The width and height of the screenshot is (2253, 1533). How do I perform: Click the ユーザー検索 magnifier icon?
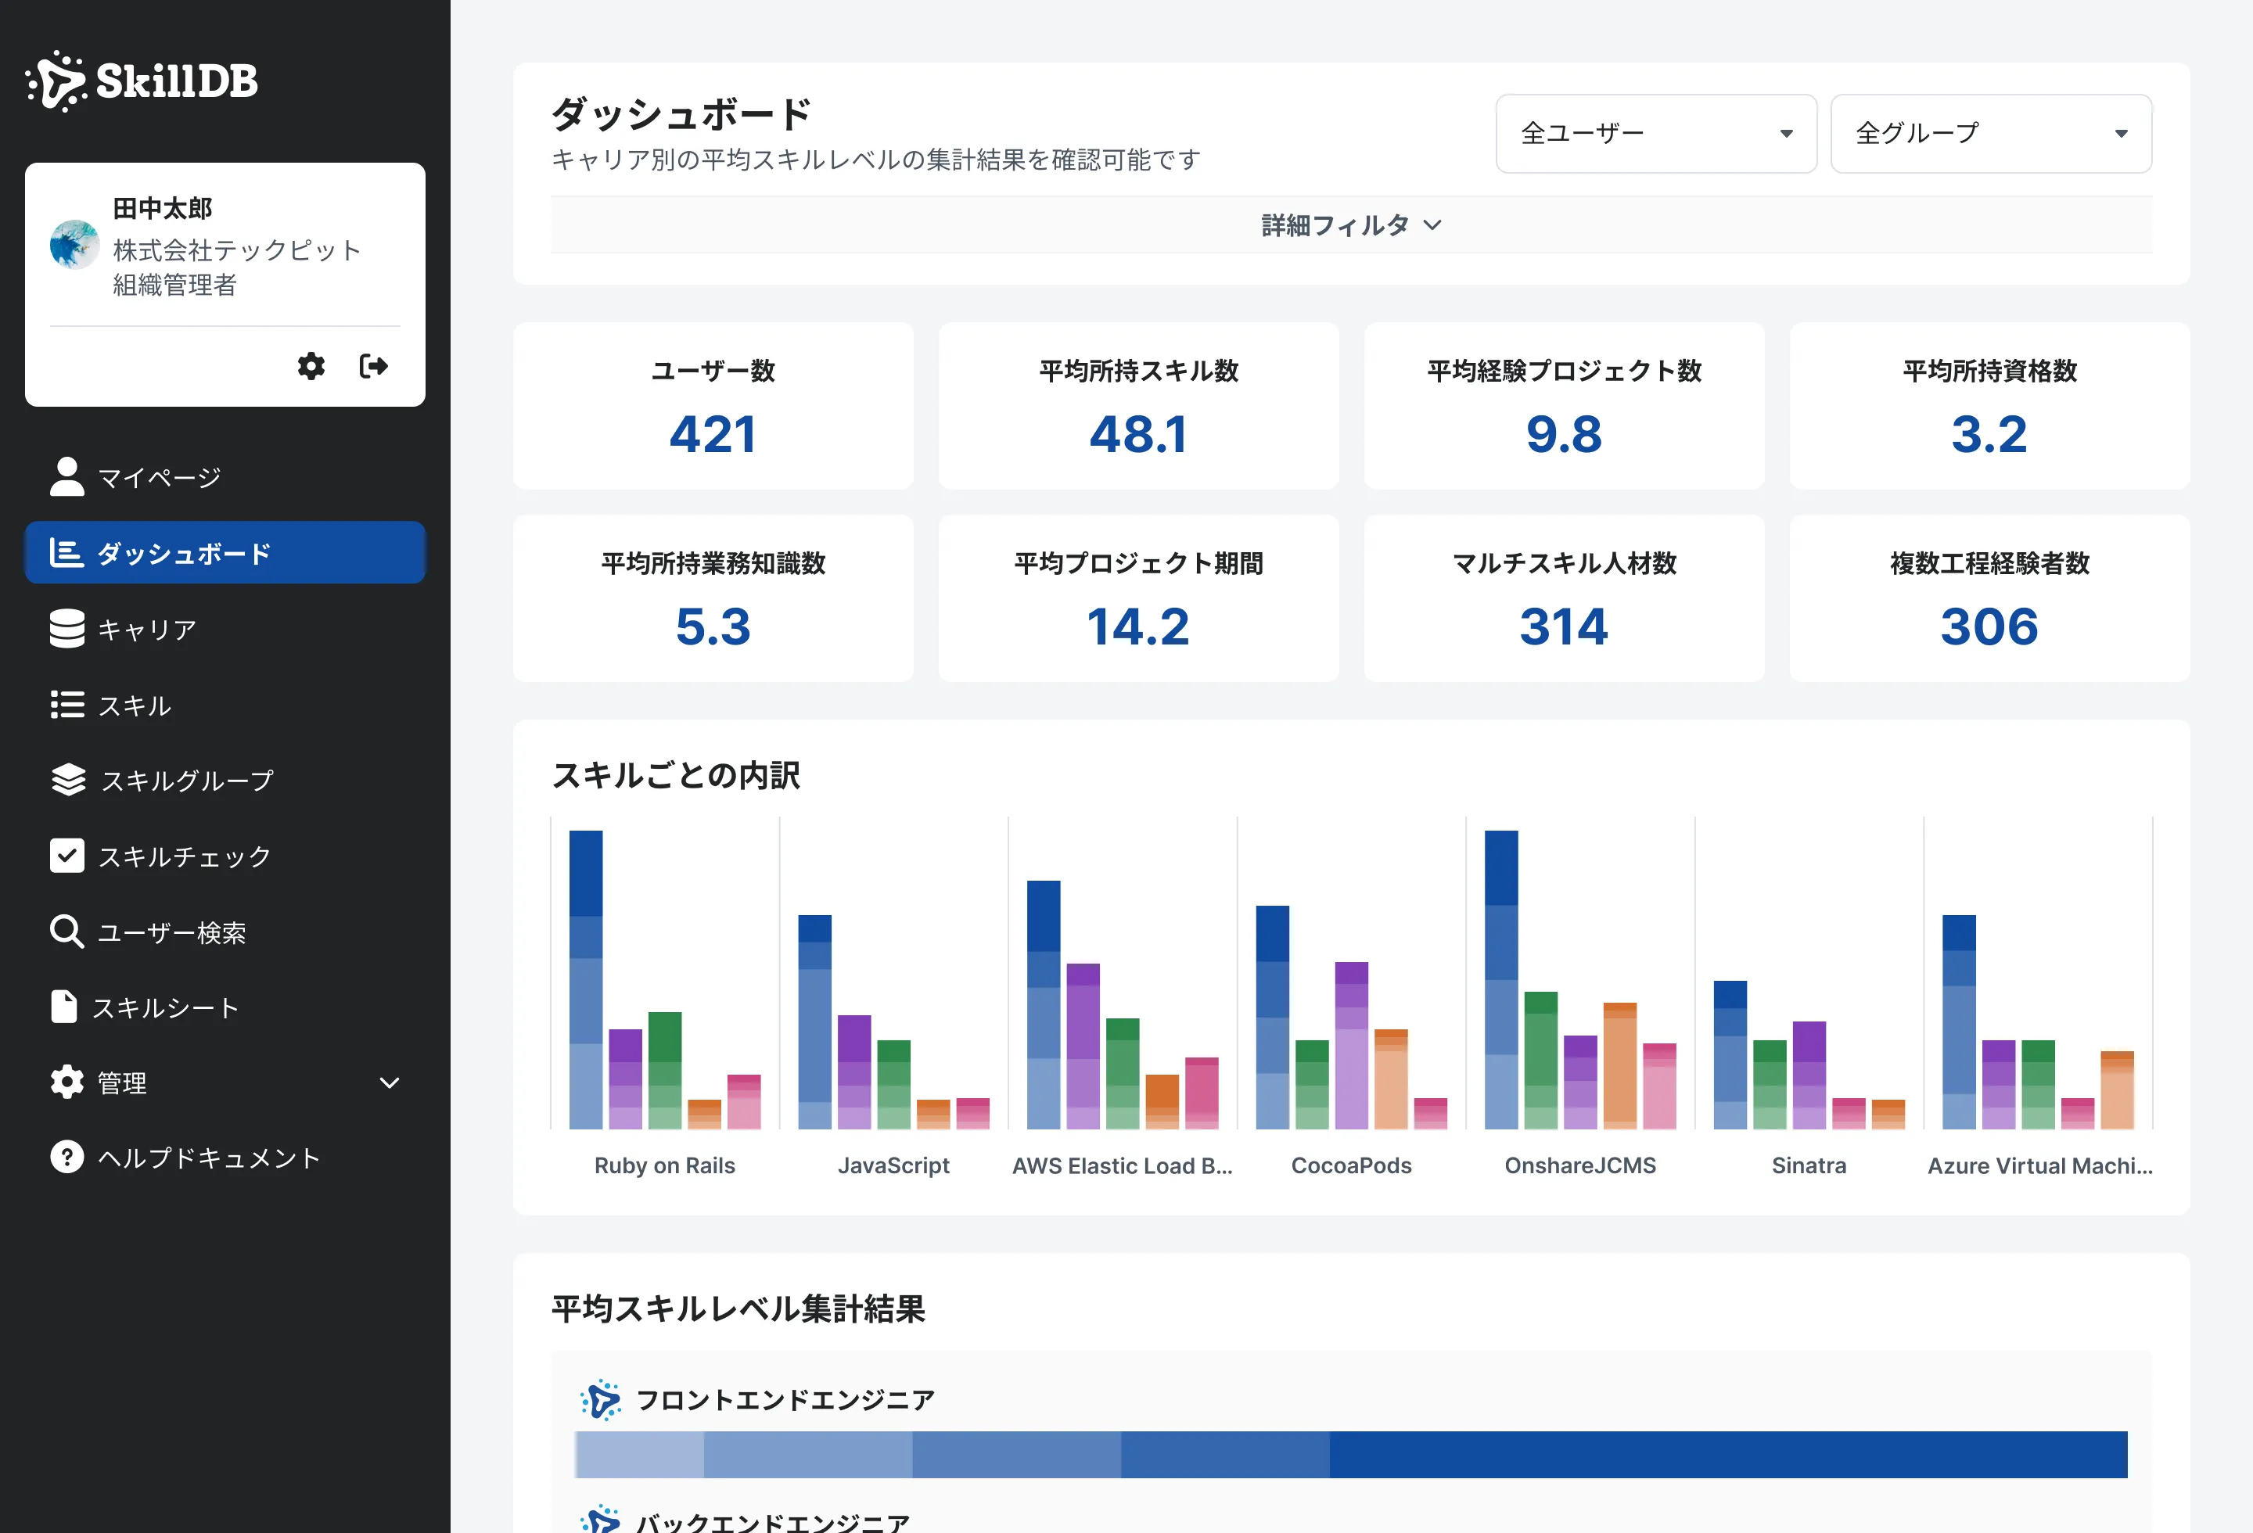tap(66, 932)
